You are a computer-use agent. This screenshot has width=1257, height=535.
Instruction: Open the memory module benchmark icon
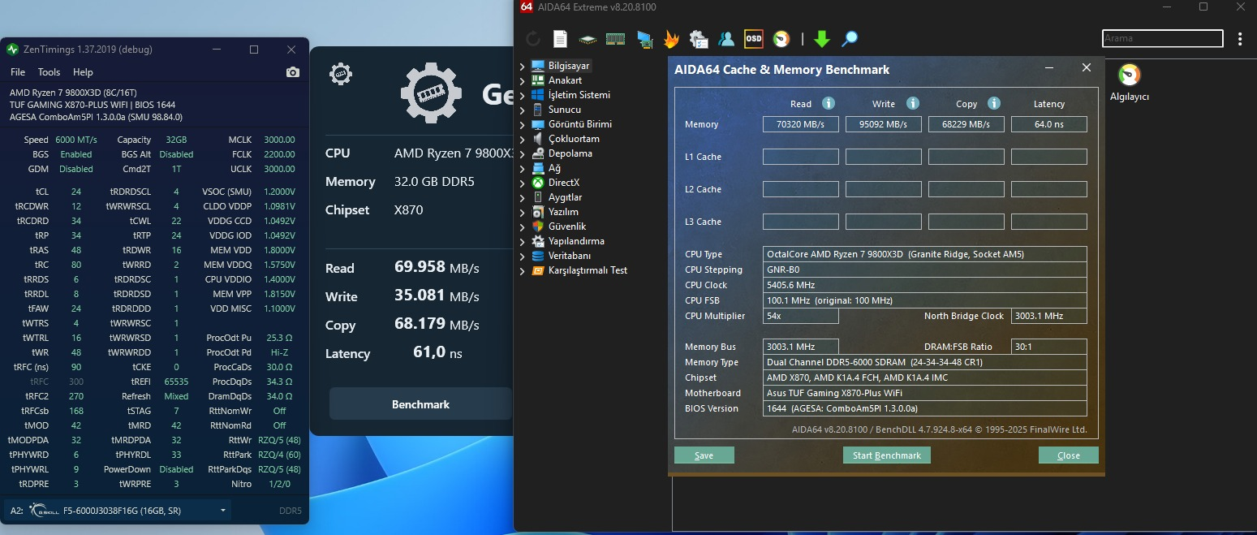(x=615, y=38)
